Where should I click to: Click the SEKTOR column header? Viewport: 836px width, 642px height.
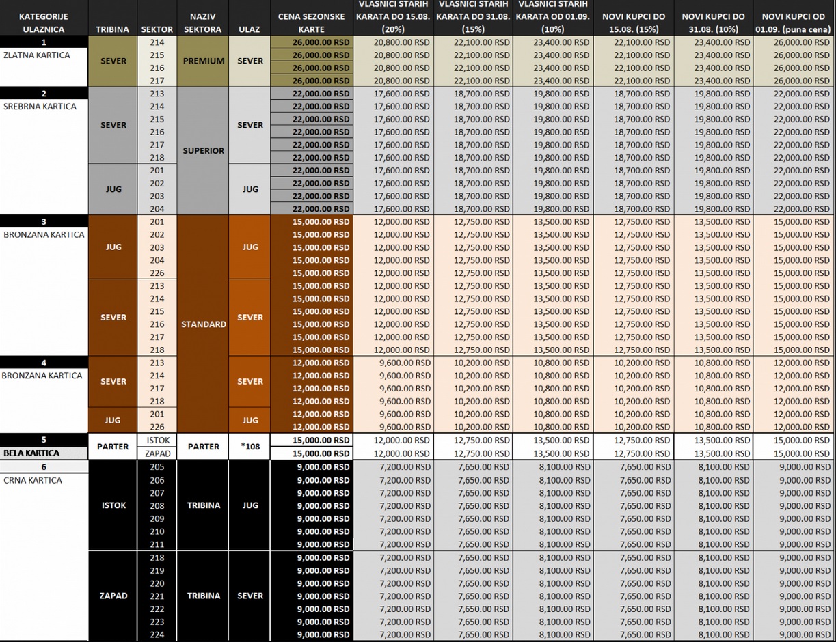tap(157, 29)
